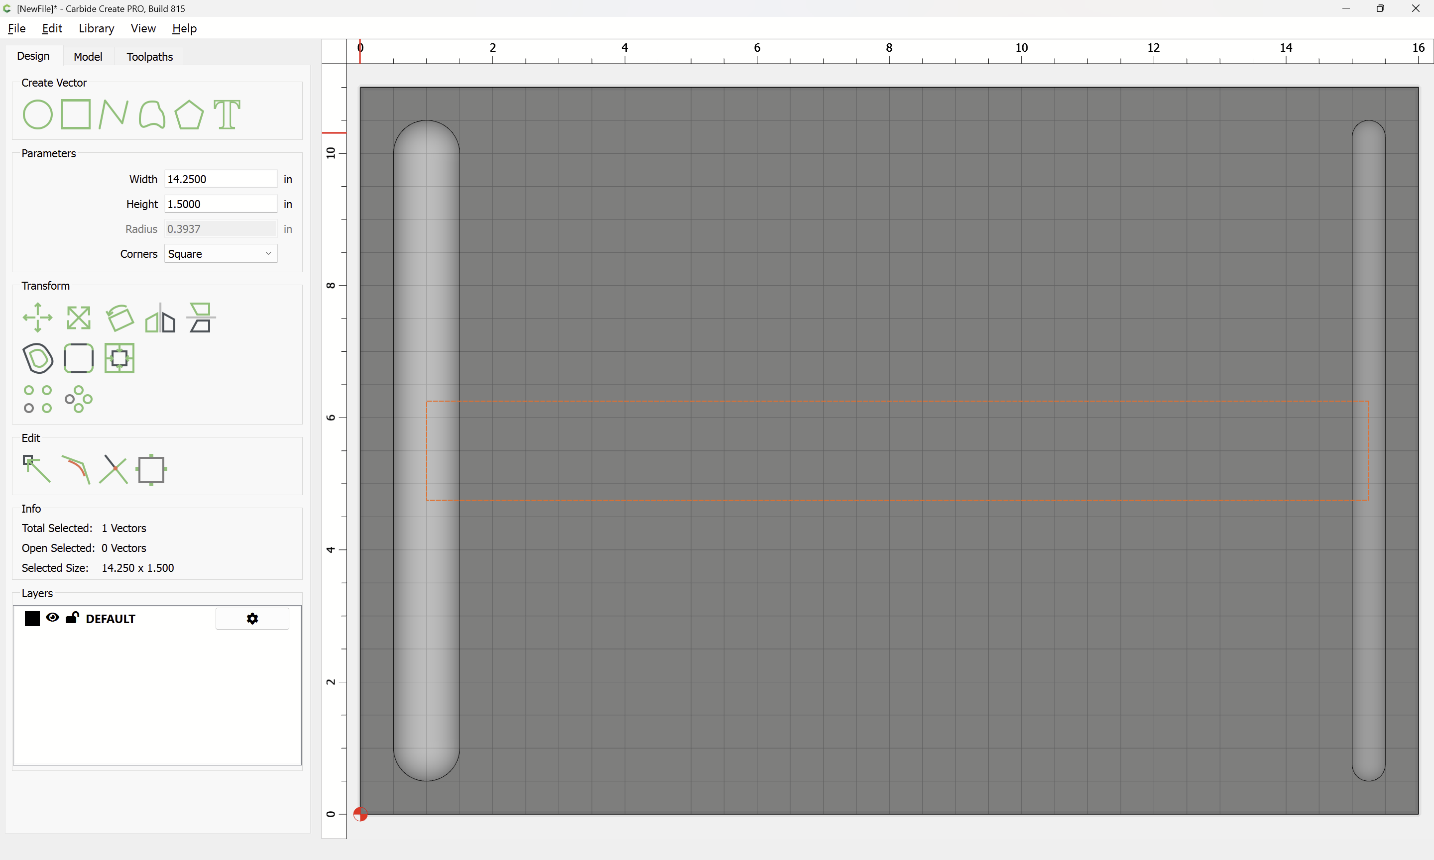
Task: Open the Rotate transform tool
Action: pyautogui.click(x=120, y=318)
